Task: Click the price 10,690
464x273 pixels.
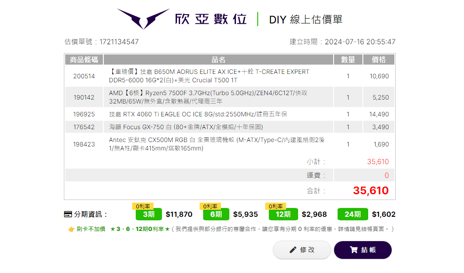Action: tap(379, 76)
